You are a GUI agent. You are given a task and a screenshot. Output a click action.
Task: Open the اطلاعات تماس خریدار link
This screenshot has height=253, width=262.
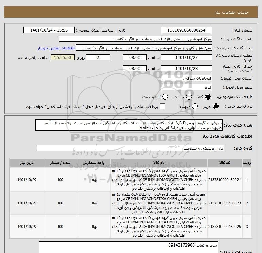[56, 48]
